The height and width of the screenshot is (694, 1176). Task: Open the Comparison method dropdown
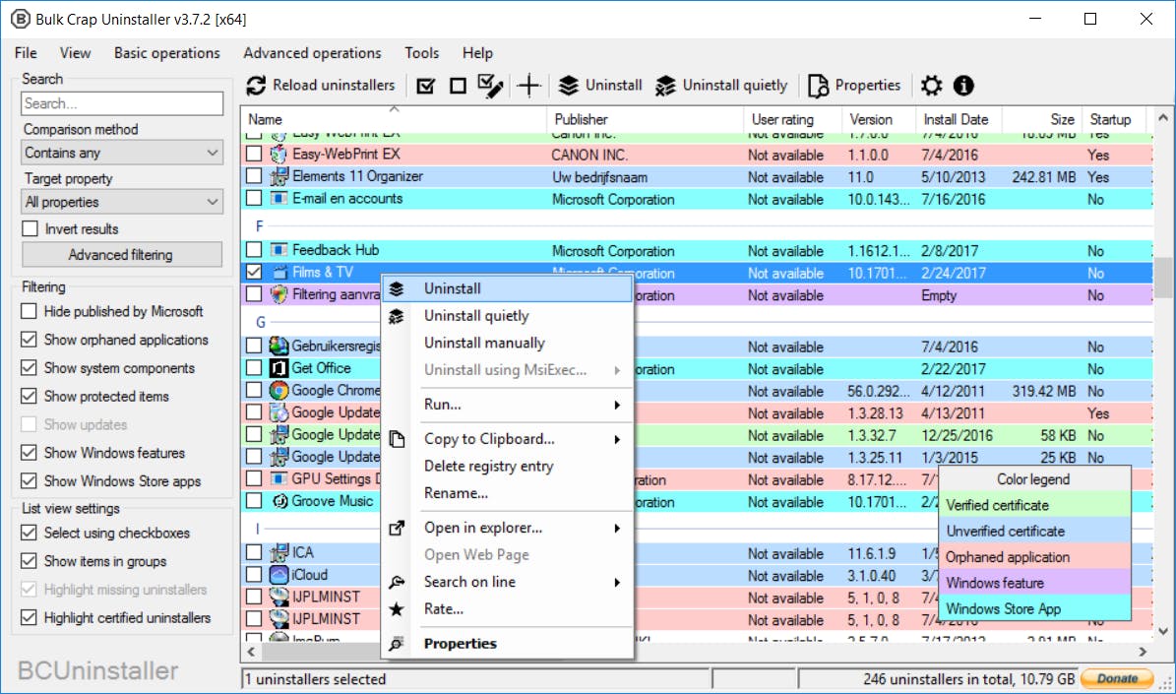[123, 153]
